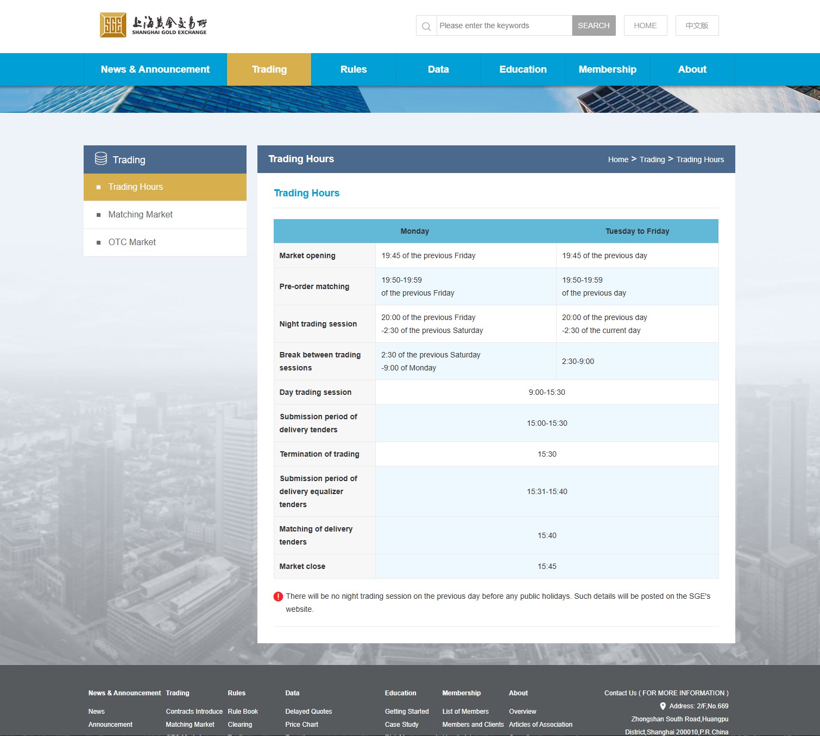Click the Matching of delivery tenders label
The image size is (820, 736).
pos(316,535)
